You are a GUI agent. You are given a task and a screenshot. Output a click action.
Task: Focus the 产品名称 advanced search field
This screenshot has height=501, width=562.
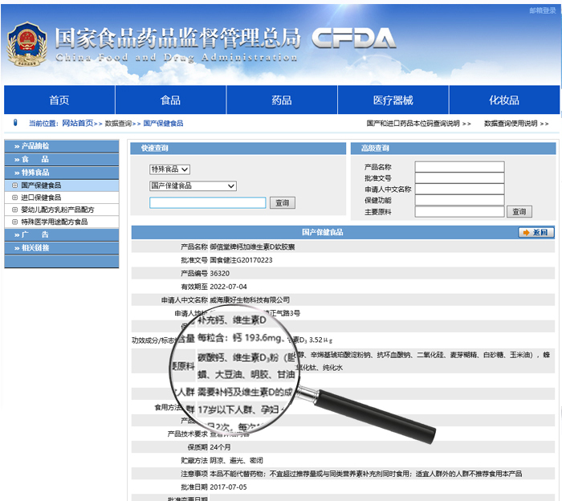click(459, 167)
